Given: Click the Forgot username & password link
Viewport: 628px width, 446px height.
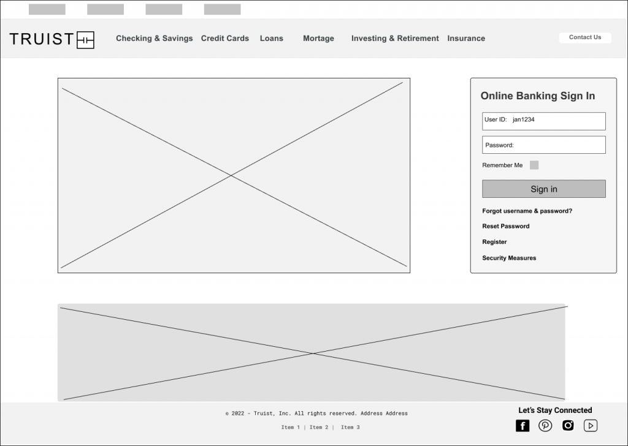Looking at the screenshot, I should [x=527, y=211].
